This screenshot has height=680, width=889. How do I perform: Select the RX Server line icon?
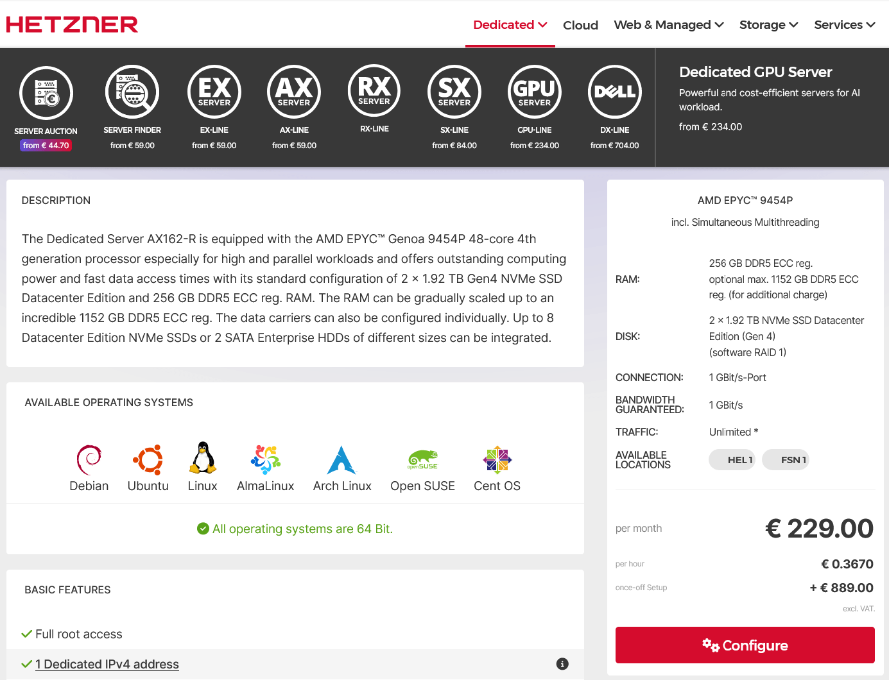[374, 91]
